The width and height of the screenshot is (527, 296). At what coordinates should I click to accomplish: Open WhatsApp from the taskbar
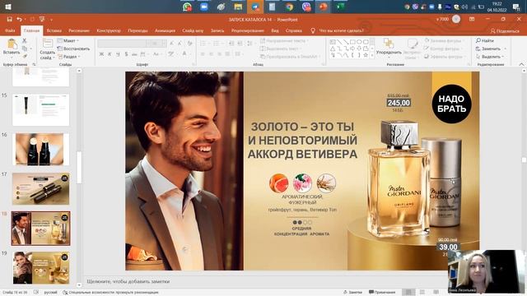coord(187,7)
